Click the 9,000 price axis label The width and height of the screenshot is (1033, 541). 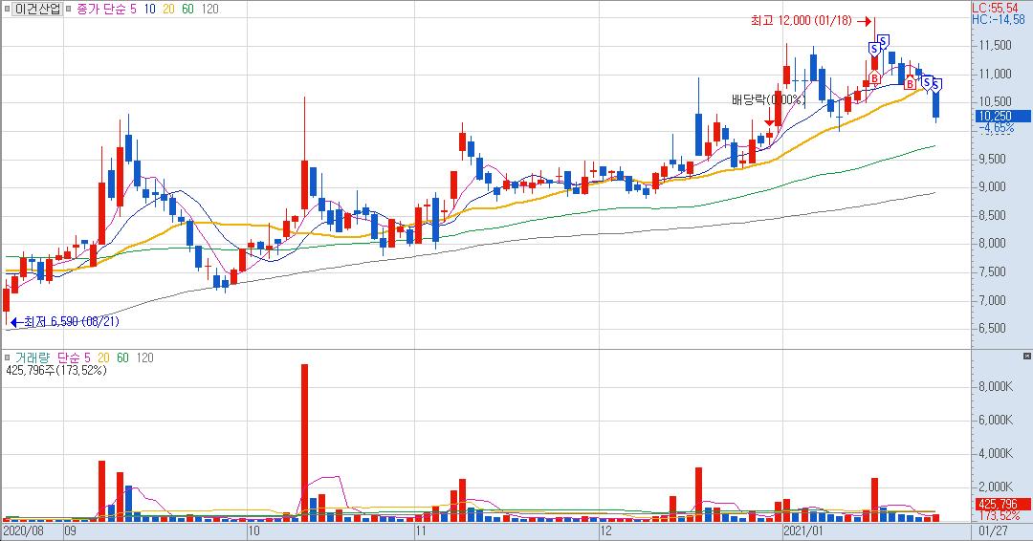pos(993,187)
